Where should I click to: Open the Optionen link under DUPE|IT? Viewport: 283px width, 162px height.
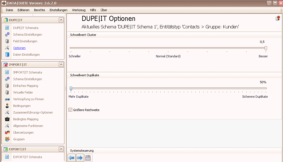coord(19,48)
